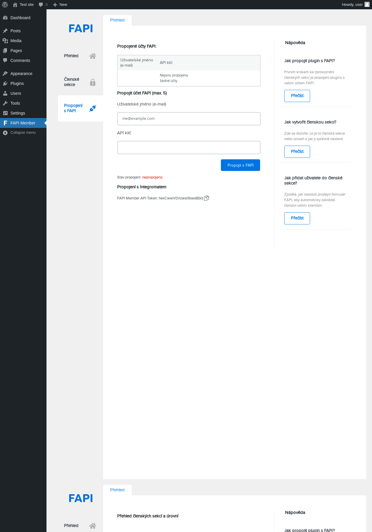Click the speech bubble icon beside sidebar Comments

[5, 60]
